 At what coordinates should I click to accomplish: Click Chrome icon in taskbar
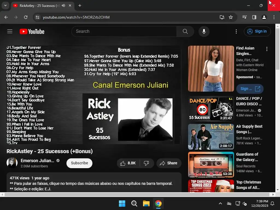click(158, 203)
